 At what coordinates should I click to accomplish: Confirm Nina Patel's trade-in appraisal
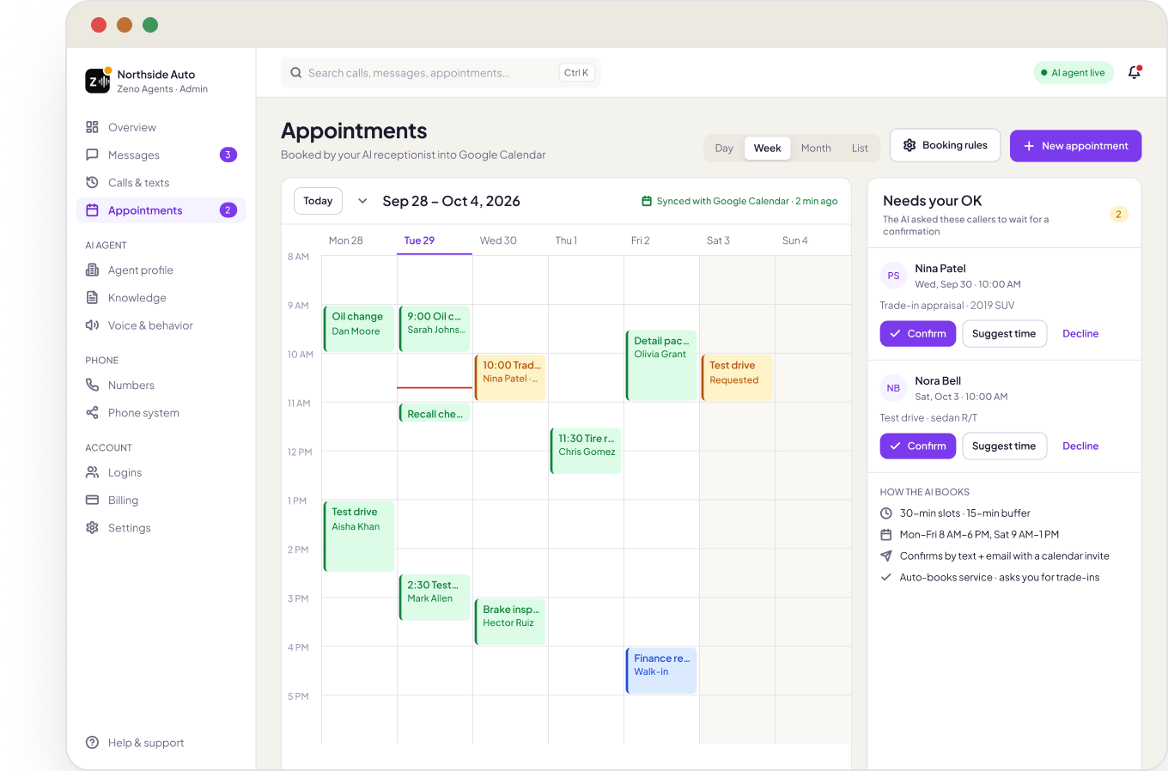point(917,333)
